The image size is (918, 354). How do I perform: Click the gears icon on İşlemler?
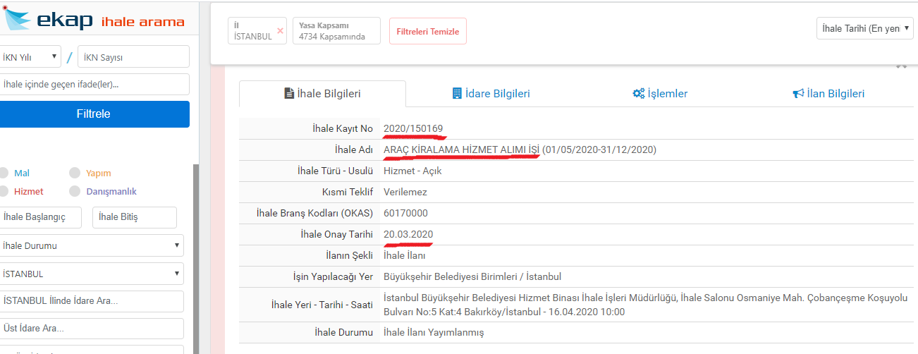point(639,93)
